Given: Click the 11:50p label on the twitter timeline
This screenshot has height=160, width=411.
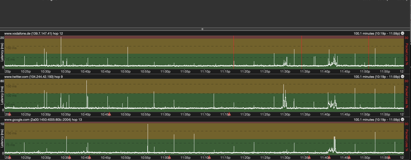Looking at the screenshot, I should [365, 114].
